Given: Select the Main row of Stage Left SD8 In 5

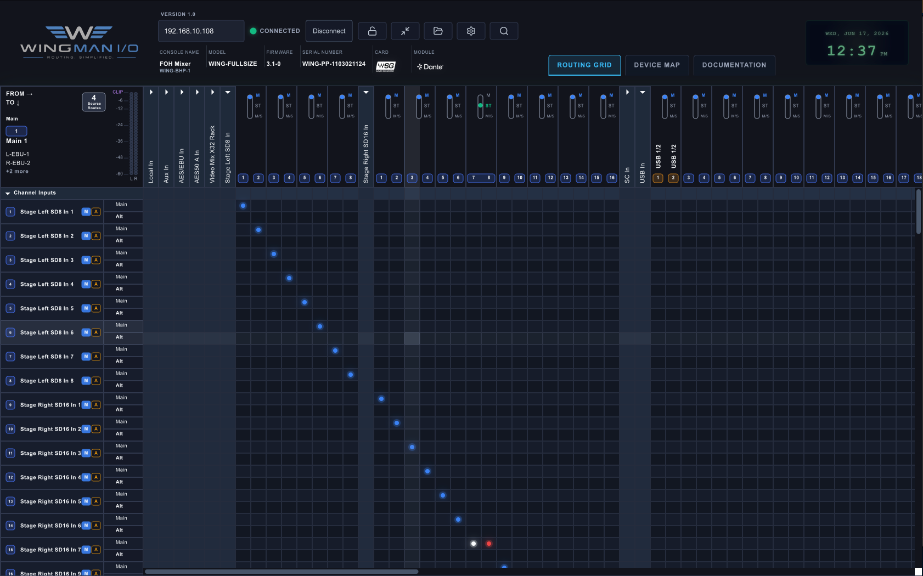Looking at the screenshot, I should coord(123,301).
